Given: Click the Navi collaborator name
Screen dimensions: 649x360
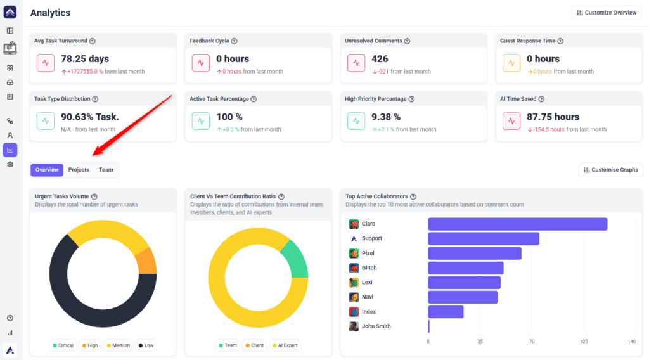Looking at the screenshot, I should click(x=368, y=297).
